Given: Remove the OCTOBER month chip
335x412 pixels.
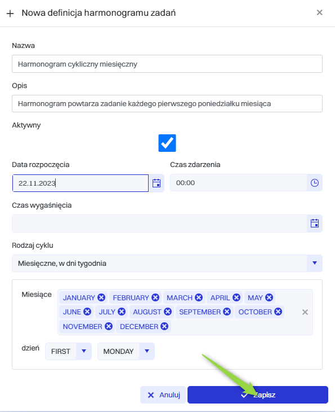Looking at the screenshot, I should click(278, 312).
